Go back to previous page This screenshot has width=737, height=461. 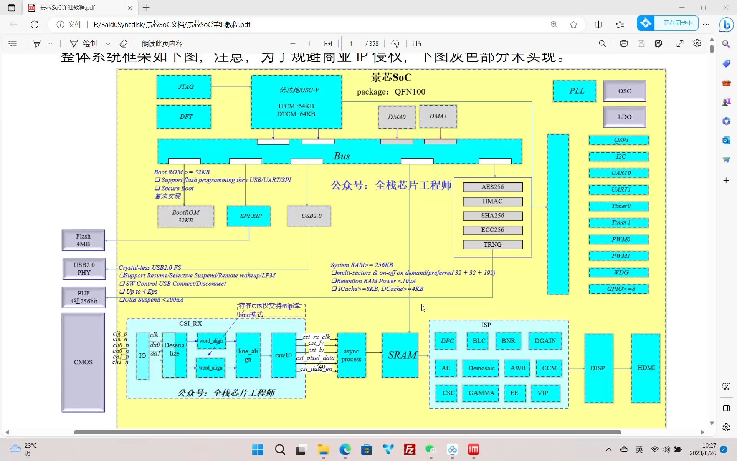pyautogui.click(x=13, y=24)
